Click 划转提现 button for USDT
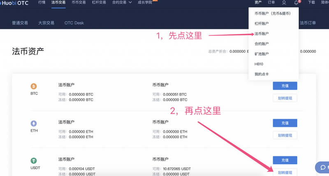The width and height of the screenshot is (329, 176). coord(285,172)
